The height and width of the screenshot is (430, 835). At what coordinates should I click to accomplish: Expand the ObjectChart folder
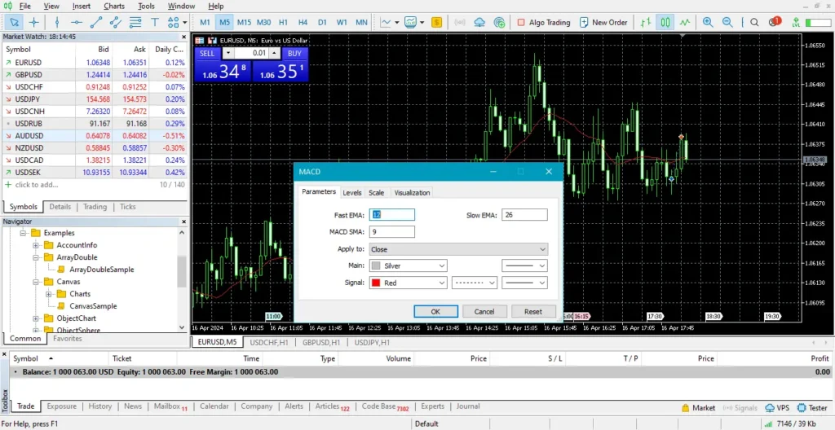tap(36, 318)
